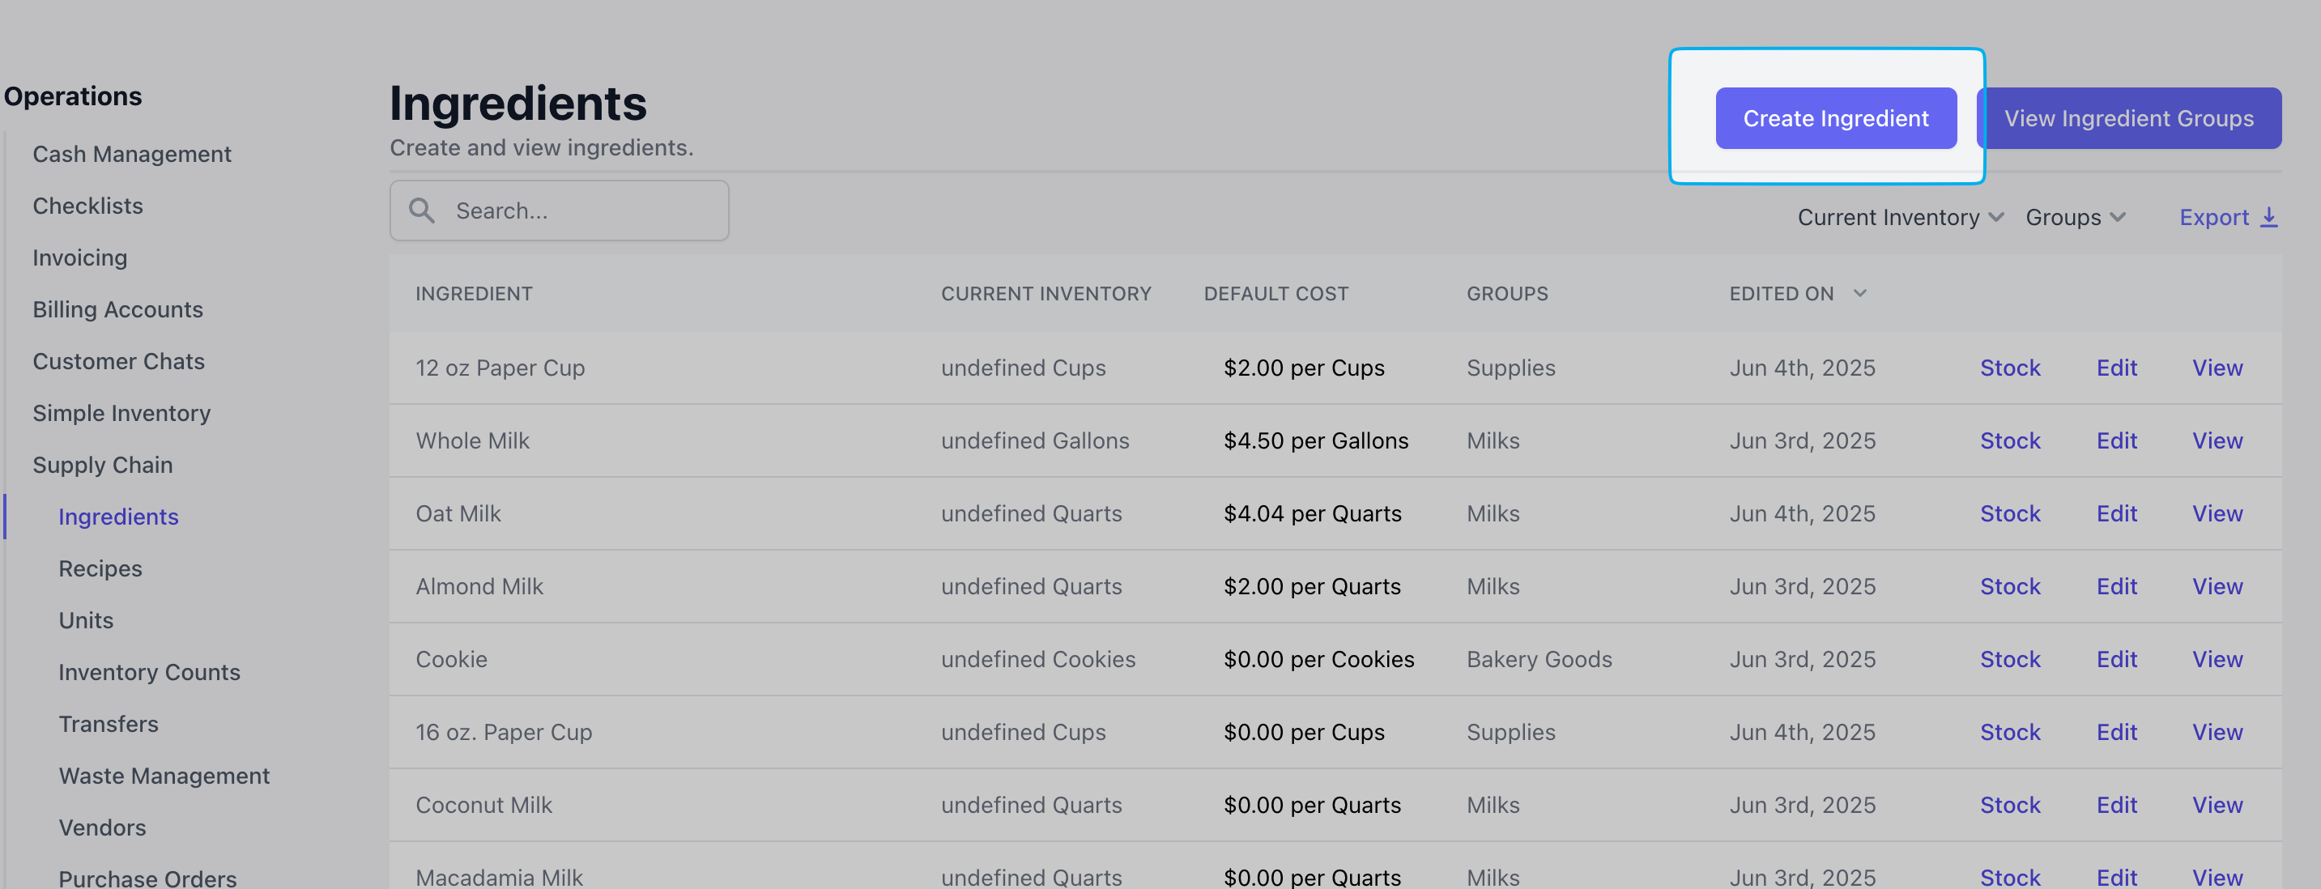Open Invoicing in sidebar
The image size is (2321, 889).
(79, 257)
